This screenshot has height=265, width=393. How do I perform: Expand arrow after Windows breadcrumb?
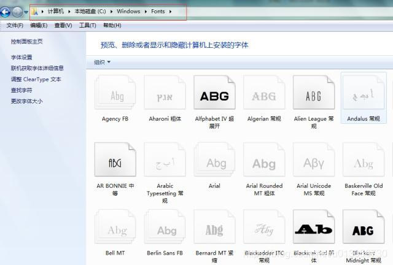tap(146, 12)
